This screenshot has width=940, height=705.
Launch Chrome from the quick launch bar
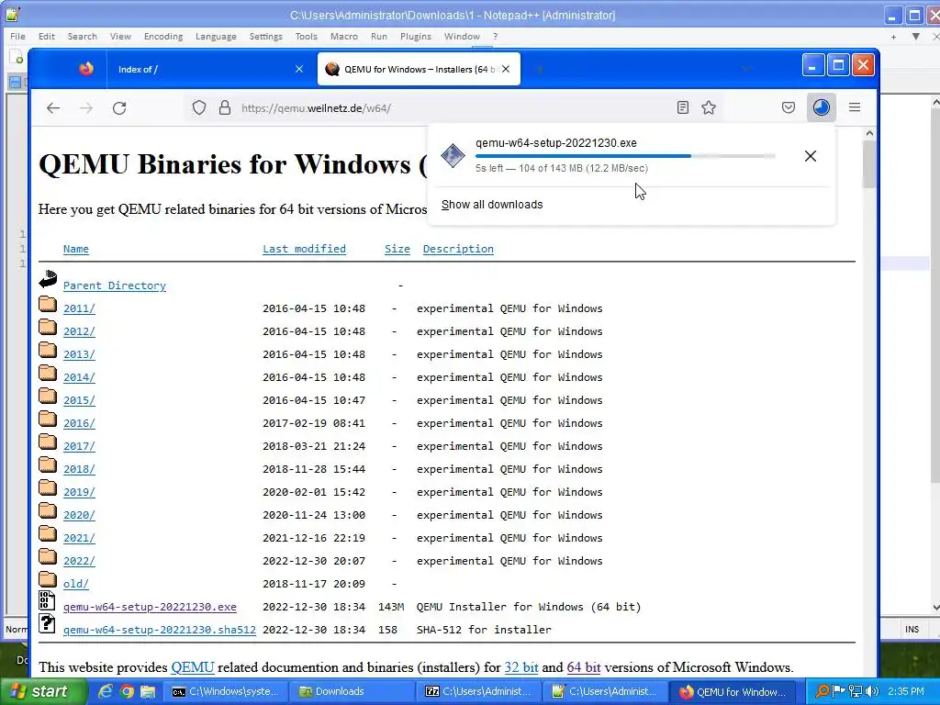(x=127, y=691)
